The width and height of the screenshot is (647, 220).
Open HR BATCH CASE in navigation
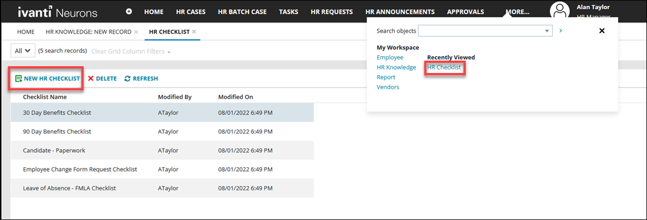tap(242, 12)
